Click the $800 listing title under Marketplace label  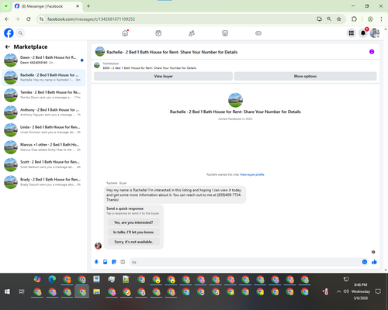coord(150,68)
